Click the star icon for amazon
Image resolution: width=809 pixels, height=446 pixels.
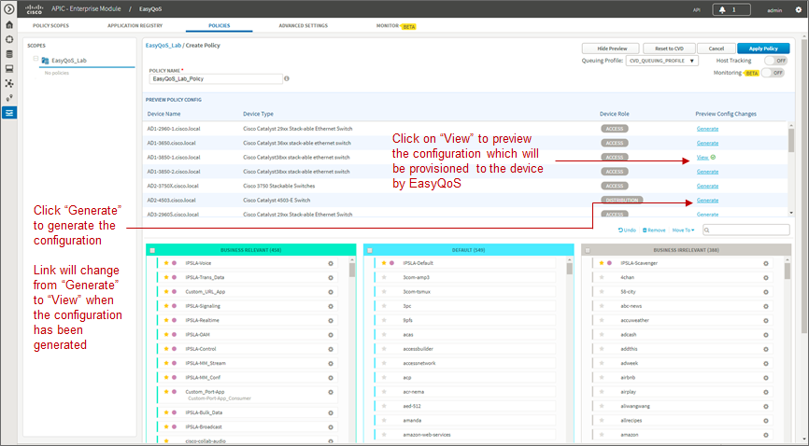point(602,435)
